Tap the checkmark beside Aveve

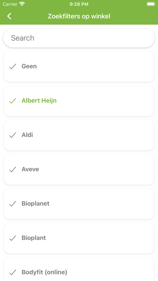(13, 169)
